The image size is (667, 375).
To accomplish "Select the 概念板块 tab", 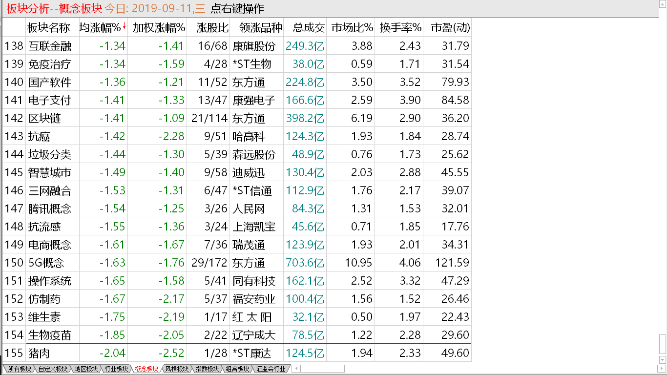I will tap(146, 369).
